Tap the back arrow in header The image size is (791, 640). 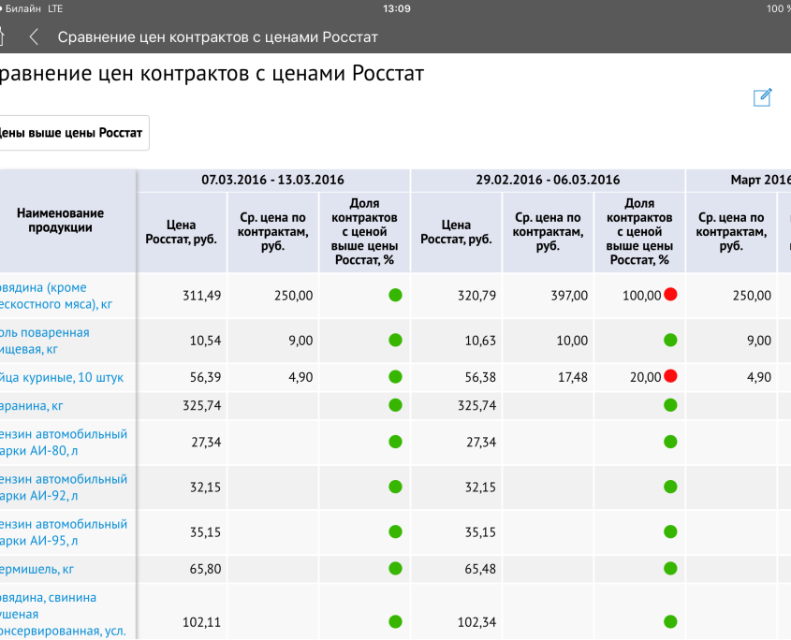click(34, 36)
